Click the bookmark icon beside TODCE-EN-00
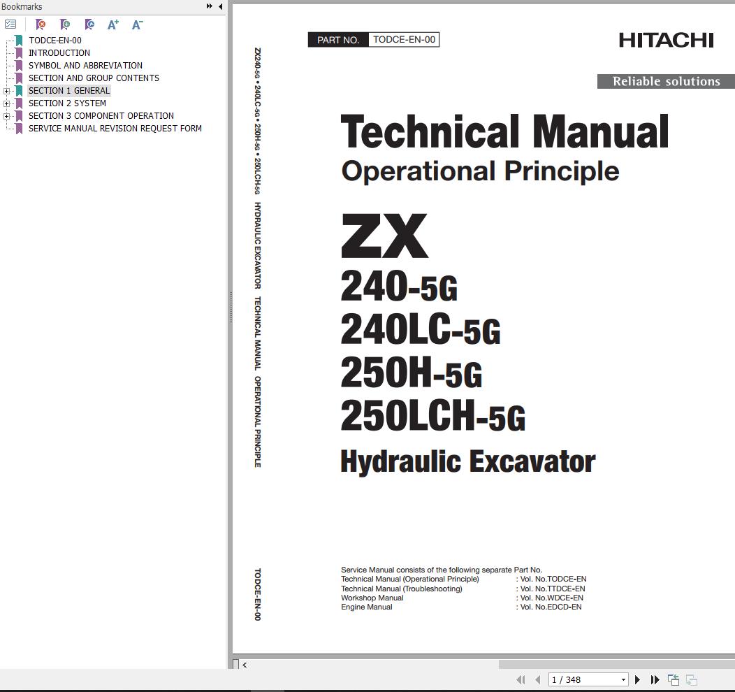The width and height of the screenshot is (735, 692). (x=19, y=41)
